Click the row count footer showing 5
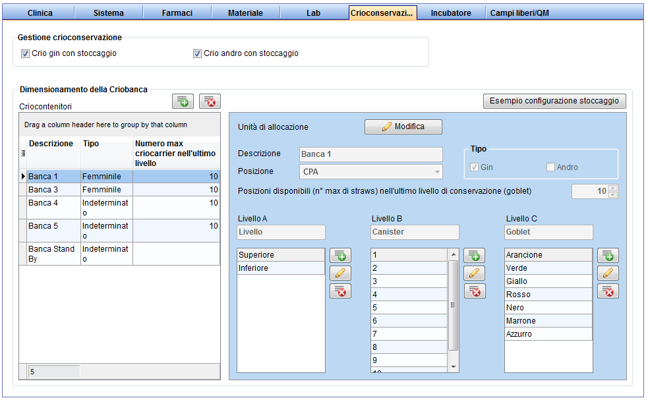Viewport: 646px width, 400px height. click(53, 372)
